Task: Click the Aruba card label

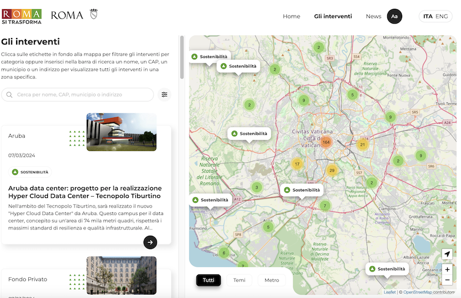Action: (x=17, y=136)
